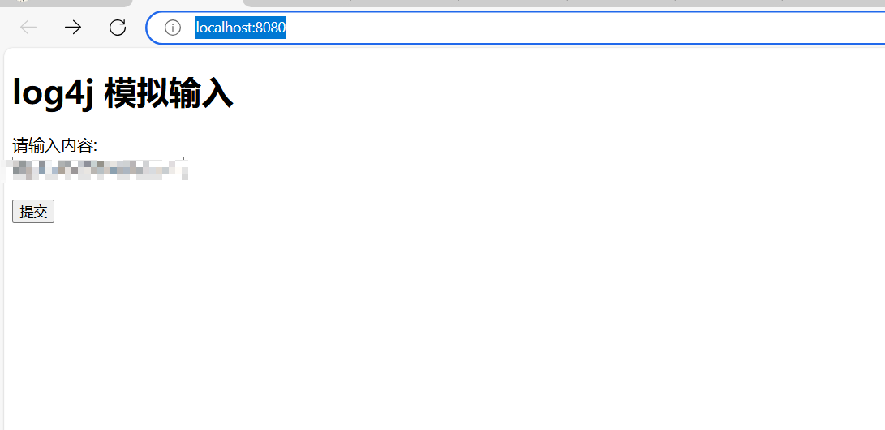This screenshot has height=430, width=885.
Task: Click the 请输入内容 label text
Action: point(54,146)
